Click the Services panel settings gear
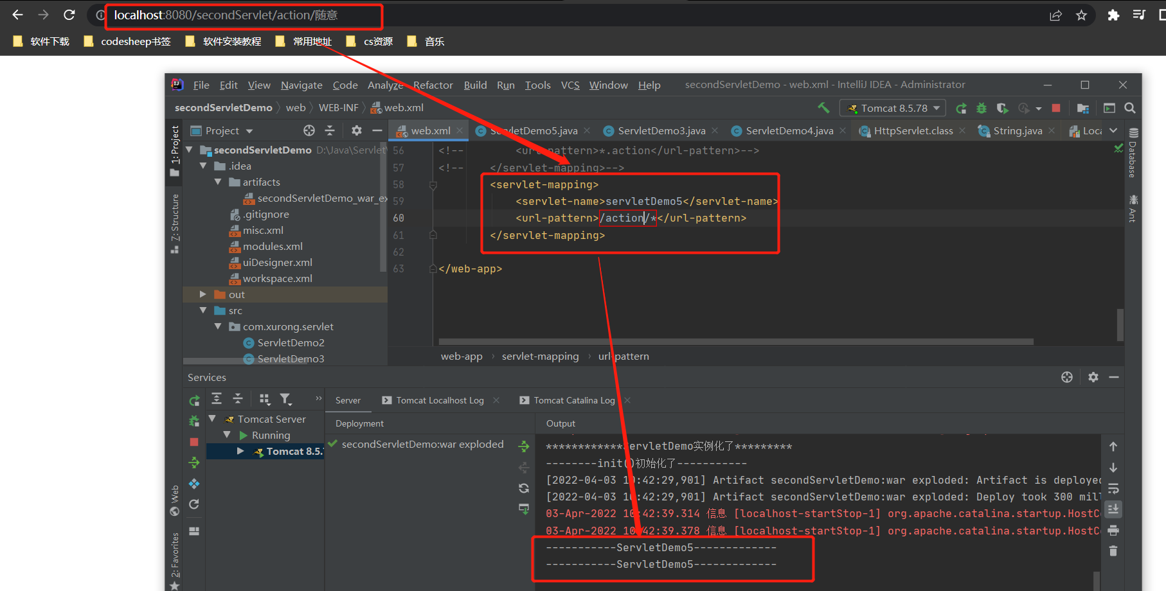This screenshot has height=591, width=1166. (x=1093, y=377)
